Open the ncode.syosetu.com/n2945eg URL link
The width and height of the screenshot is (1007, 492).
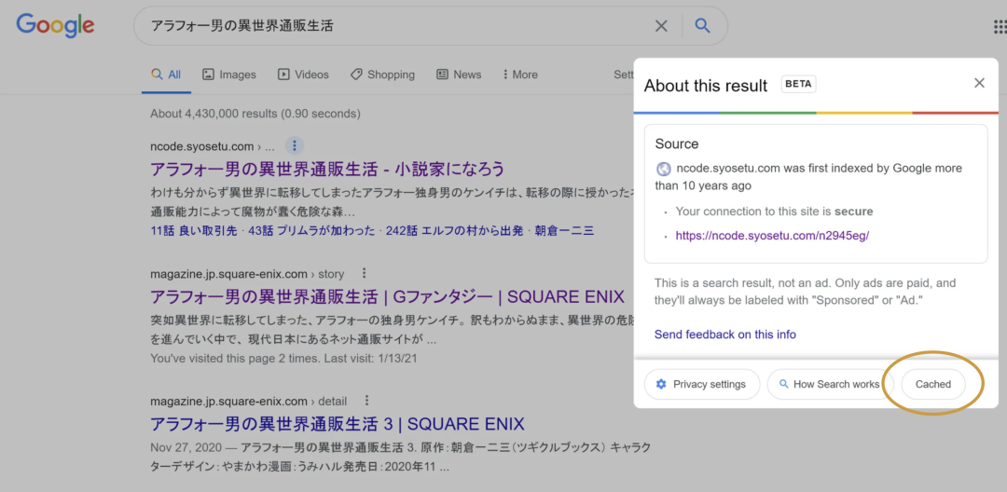[x=772, y=236]
